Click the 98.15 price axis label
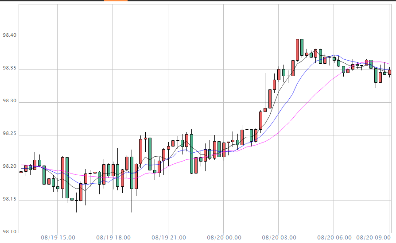396x243 pixels. point(10,199)
